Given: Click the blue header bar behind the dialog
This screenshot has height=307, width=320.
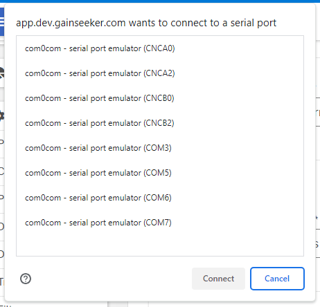Looking at the screenshot, I should coord(160,1).
